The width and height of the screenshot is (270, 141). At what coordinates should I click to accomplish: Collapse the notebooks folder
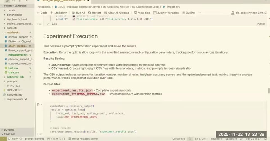(x=17, y=33)
